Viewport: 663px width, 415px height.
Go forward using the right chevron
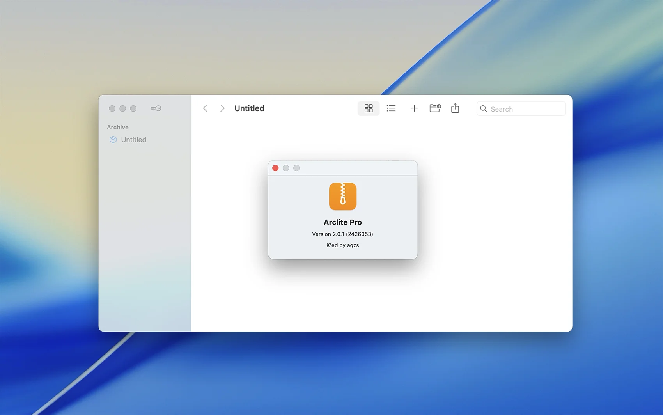[222, 108]
